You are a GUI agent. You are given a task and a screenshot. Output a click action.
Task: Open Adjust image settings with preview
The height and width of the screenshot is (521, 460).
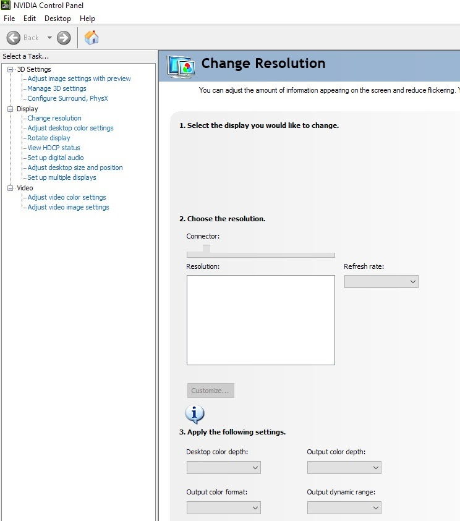tap(79, 78)
